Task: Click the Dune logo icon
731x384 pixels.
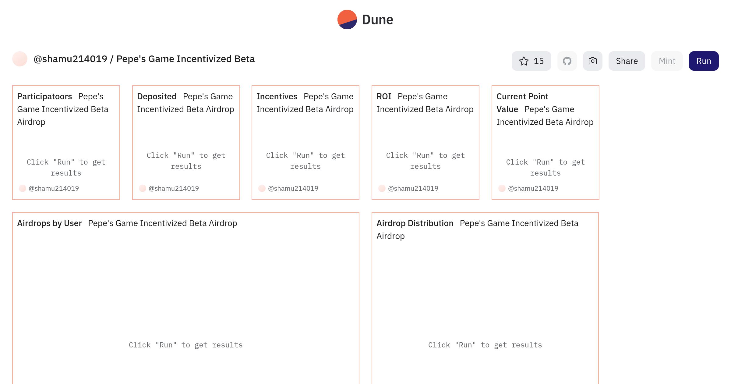Action: (347, 20)
